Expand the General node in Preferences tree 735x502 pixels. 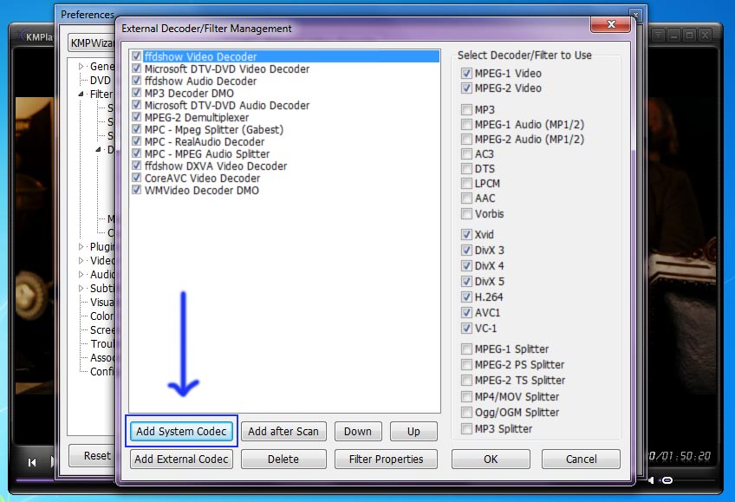pos(81,66)
